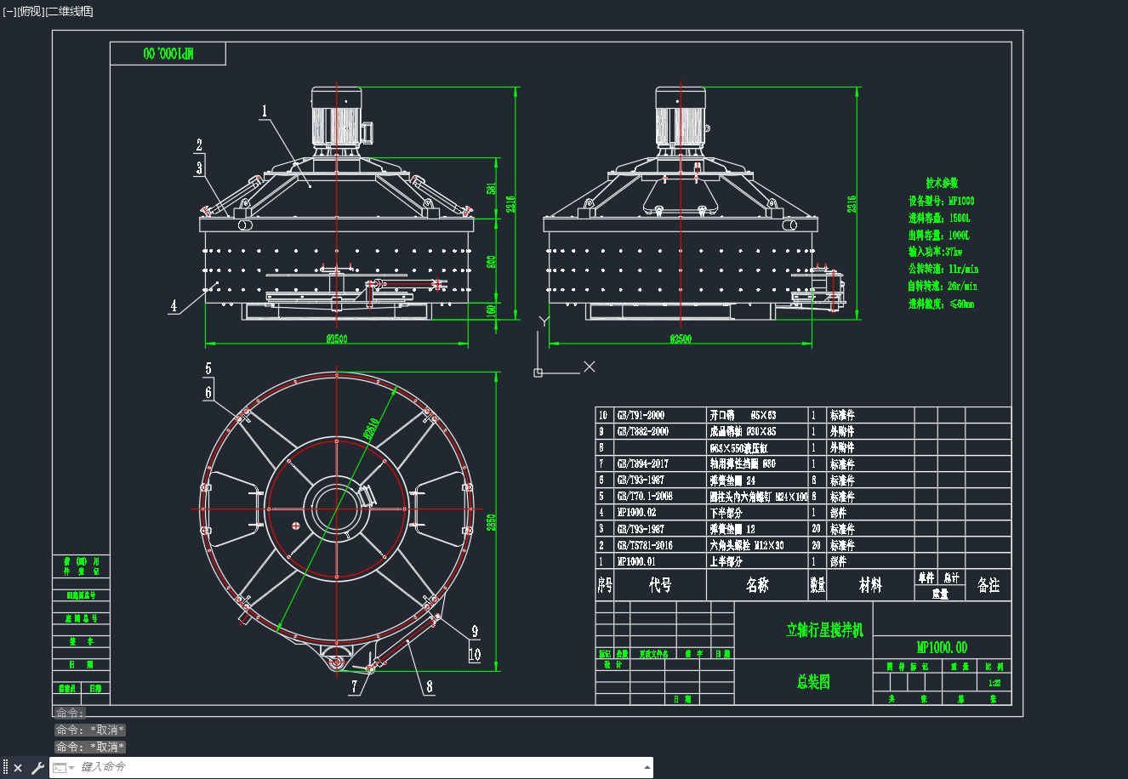Select MP1000.00 in the bottom title block
1128x779 pixels.
click(942, 647)
